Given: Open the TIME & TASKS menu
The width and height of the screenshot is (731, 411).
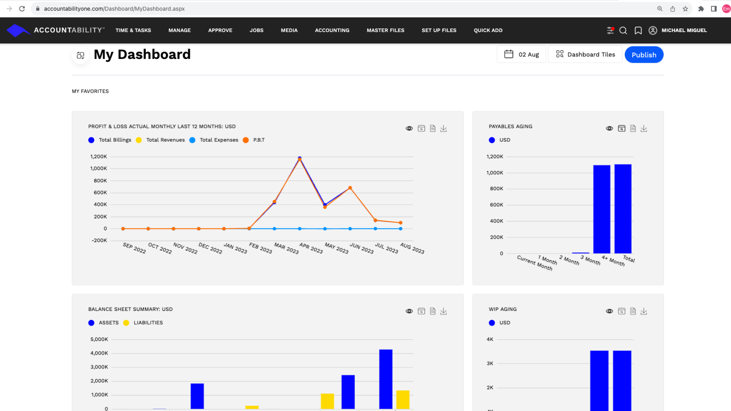Looking at the screenshot, I should point(132,30).
